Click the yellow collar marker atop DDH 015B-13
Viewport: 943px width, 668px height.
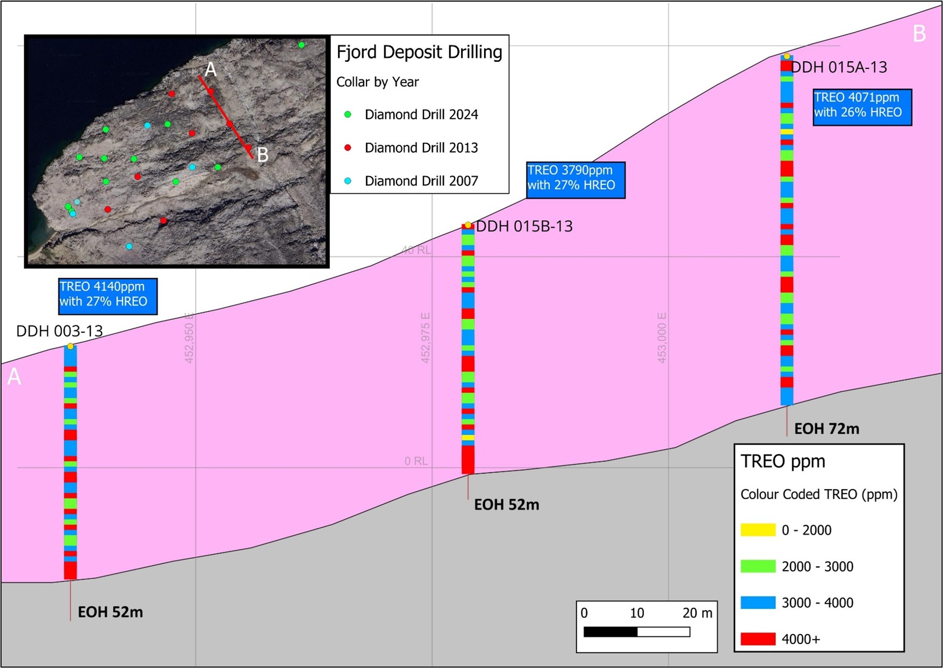468,225
